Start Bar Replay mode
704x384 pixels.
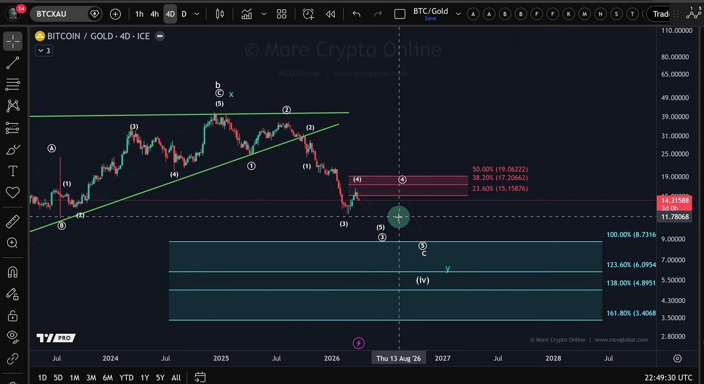pyautogui.click(x=330, y=14)
